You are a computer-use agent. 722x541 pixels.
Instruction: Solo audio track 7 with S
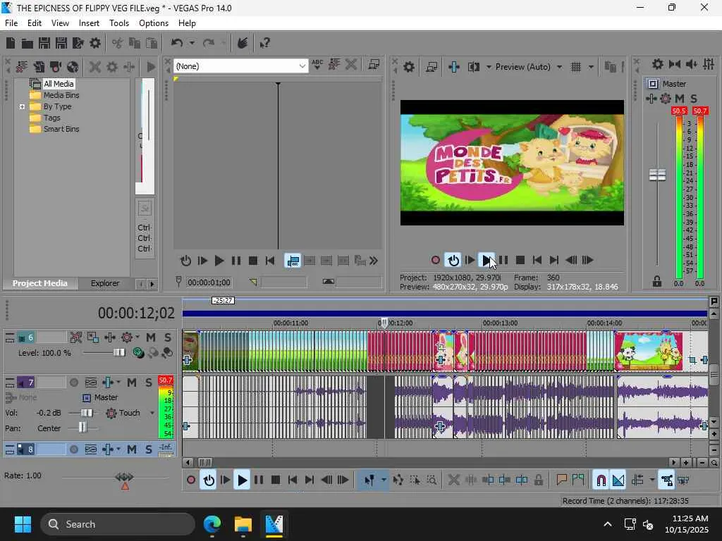tap(148, 383)
